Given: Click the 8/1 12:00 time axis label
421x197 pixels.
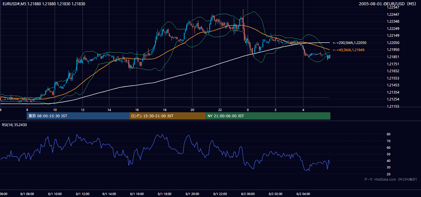Looking at the screenshot, I should click(82, 194).
